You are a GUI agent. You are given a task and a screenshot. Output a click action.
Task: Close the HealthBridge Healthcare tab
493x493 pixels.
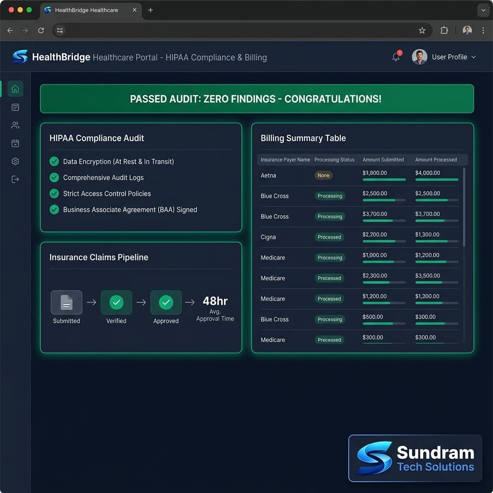click(135, 10)
